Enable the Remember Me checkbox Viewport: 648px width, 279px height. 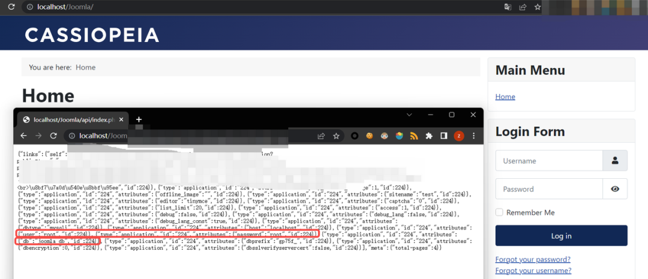499,212
